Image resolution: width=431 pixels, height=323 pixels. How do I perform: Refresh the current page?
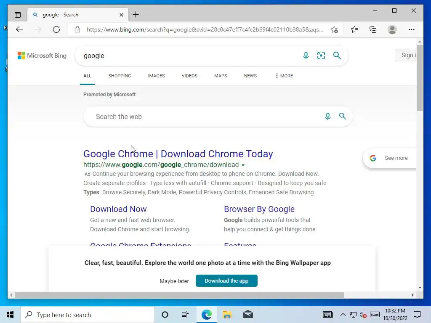pos(56,29)
